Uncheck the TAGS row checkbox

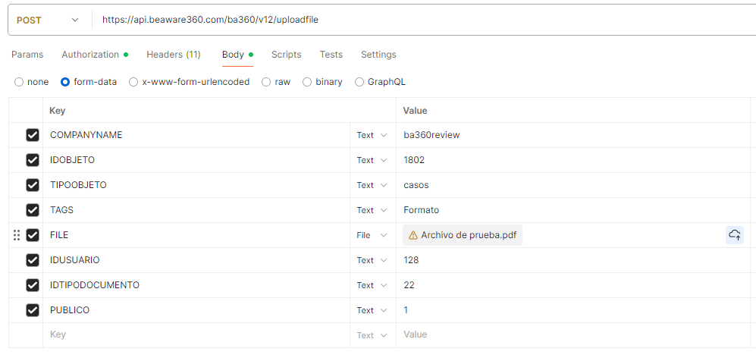[x=33, y=210]
